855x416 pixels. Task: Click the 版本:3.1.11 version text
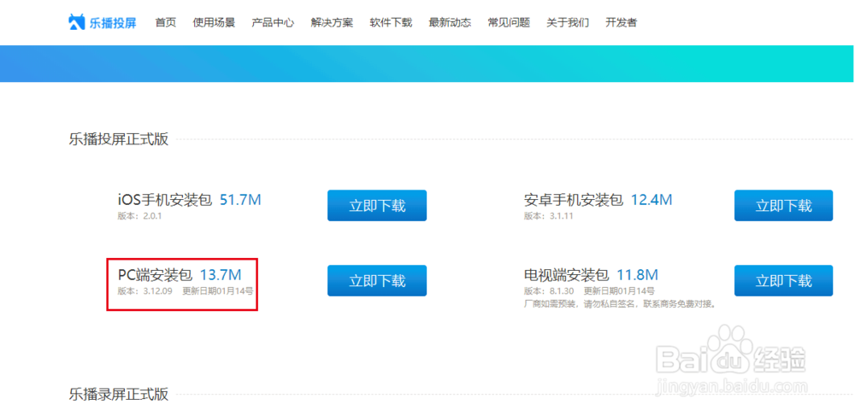(x=549, y=215)
